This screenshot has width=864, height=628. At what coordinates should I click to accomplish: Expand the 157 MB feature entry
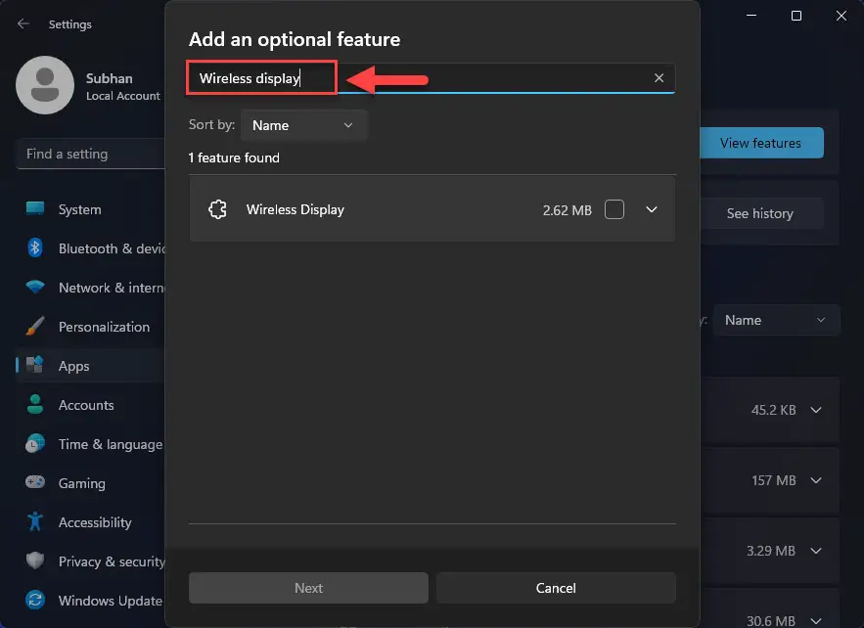[x=815, y=480]
